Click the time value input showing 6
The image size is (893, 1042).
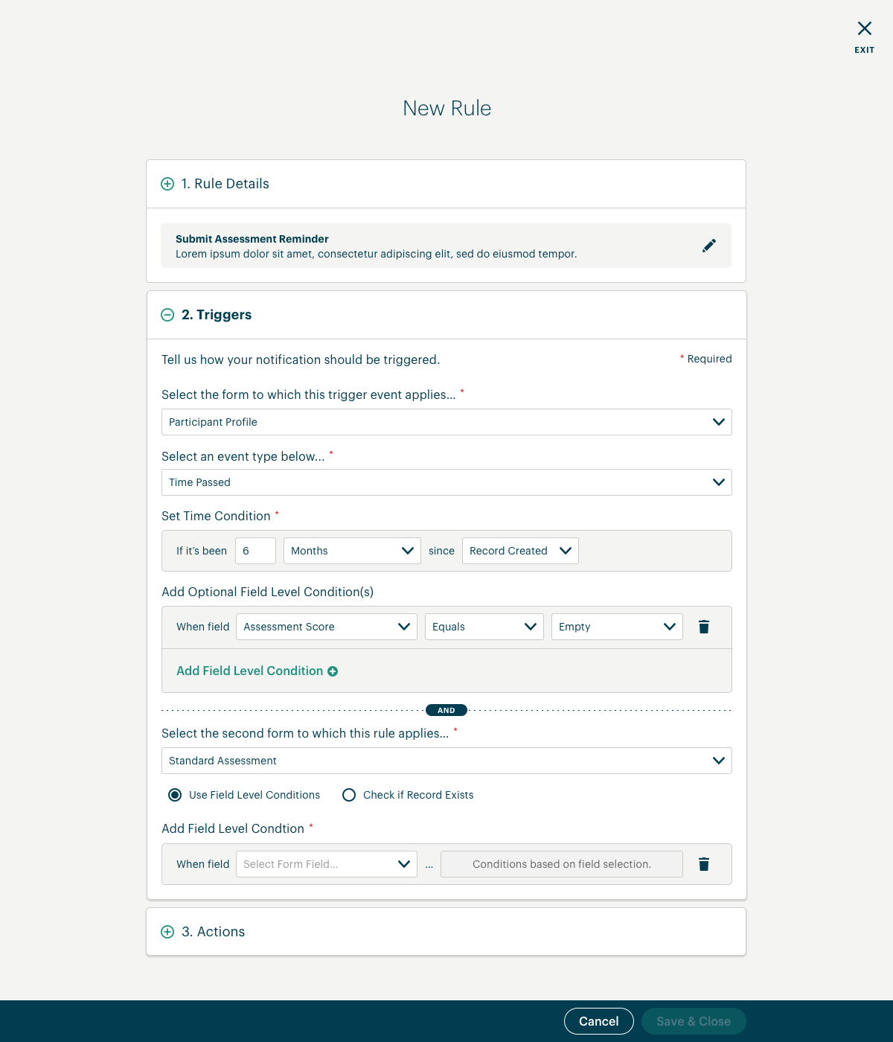255,551
